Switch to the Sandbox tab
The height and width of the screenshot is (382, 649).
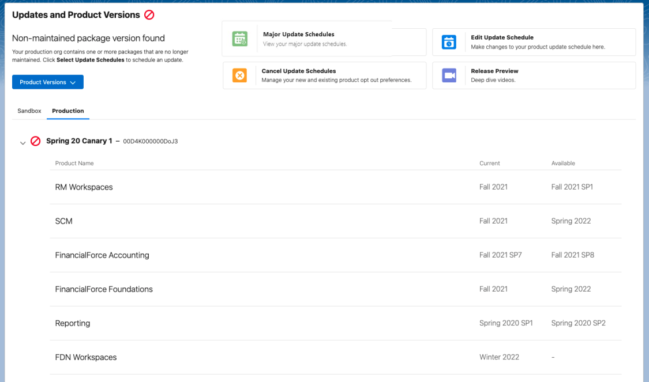point(29,111)
